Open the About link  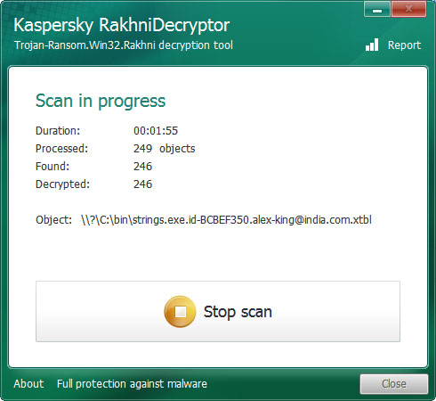tap(28, 384)
